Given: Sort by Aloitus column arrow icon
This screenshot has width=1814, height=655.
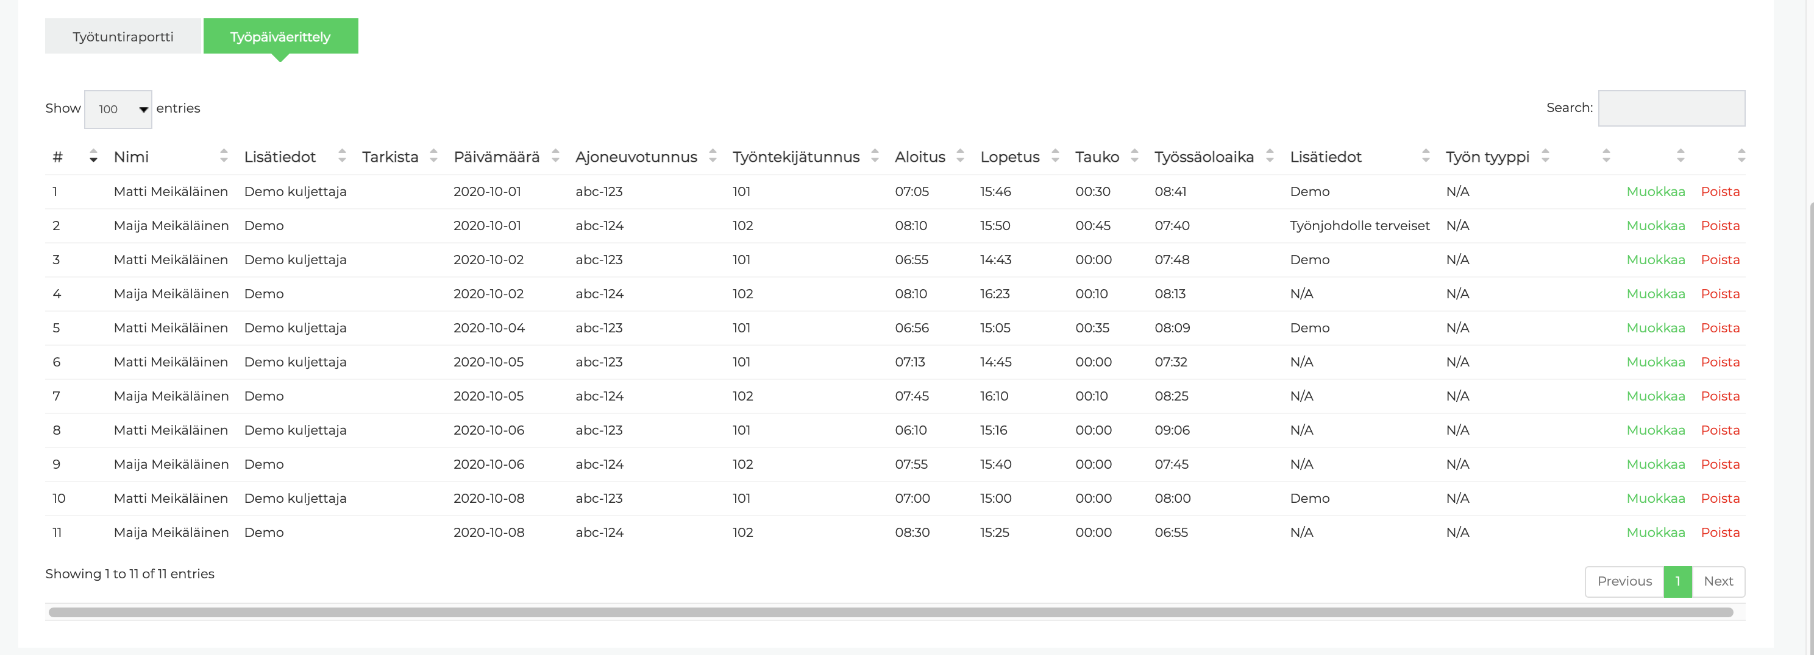Looking at the screenshot, I should [960, 156].
